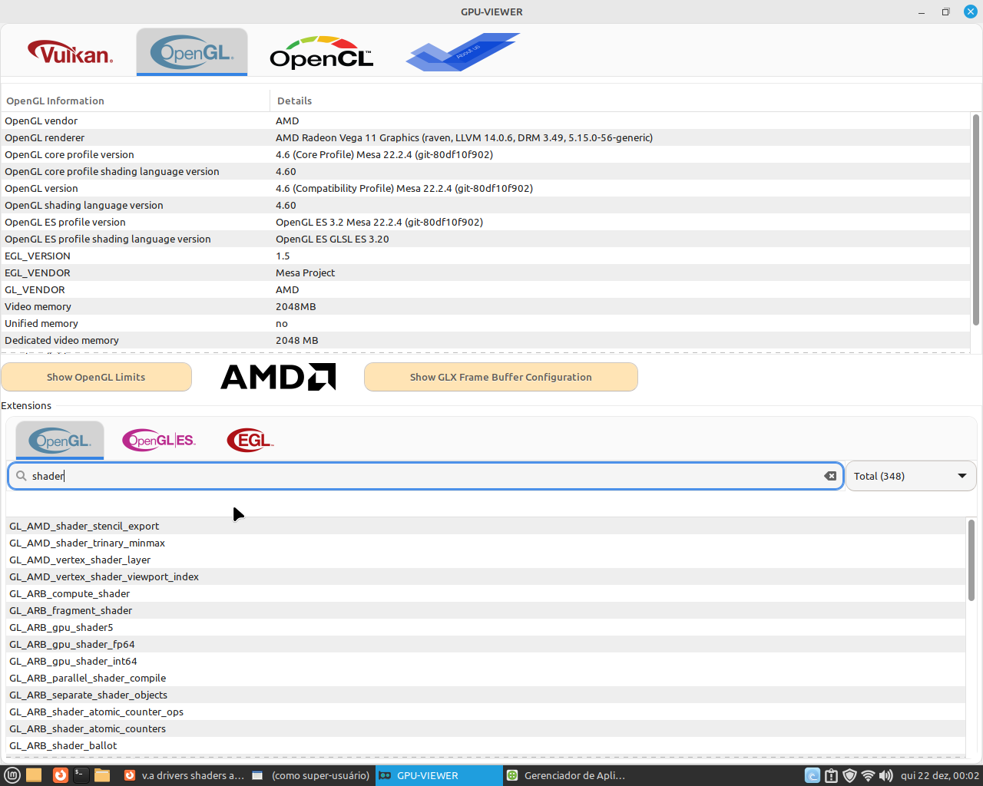983x786 pixels.
Task: Launch the Firefox launcher in the taskbar
Action: (x=60, y=775)
